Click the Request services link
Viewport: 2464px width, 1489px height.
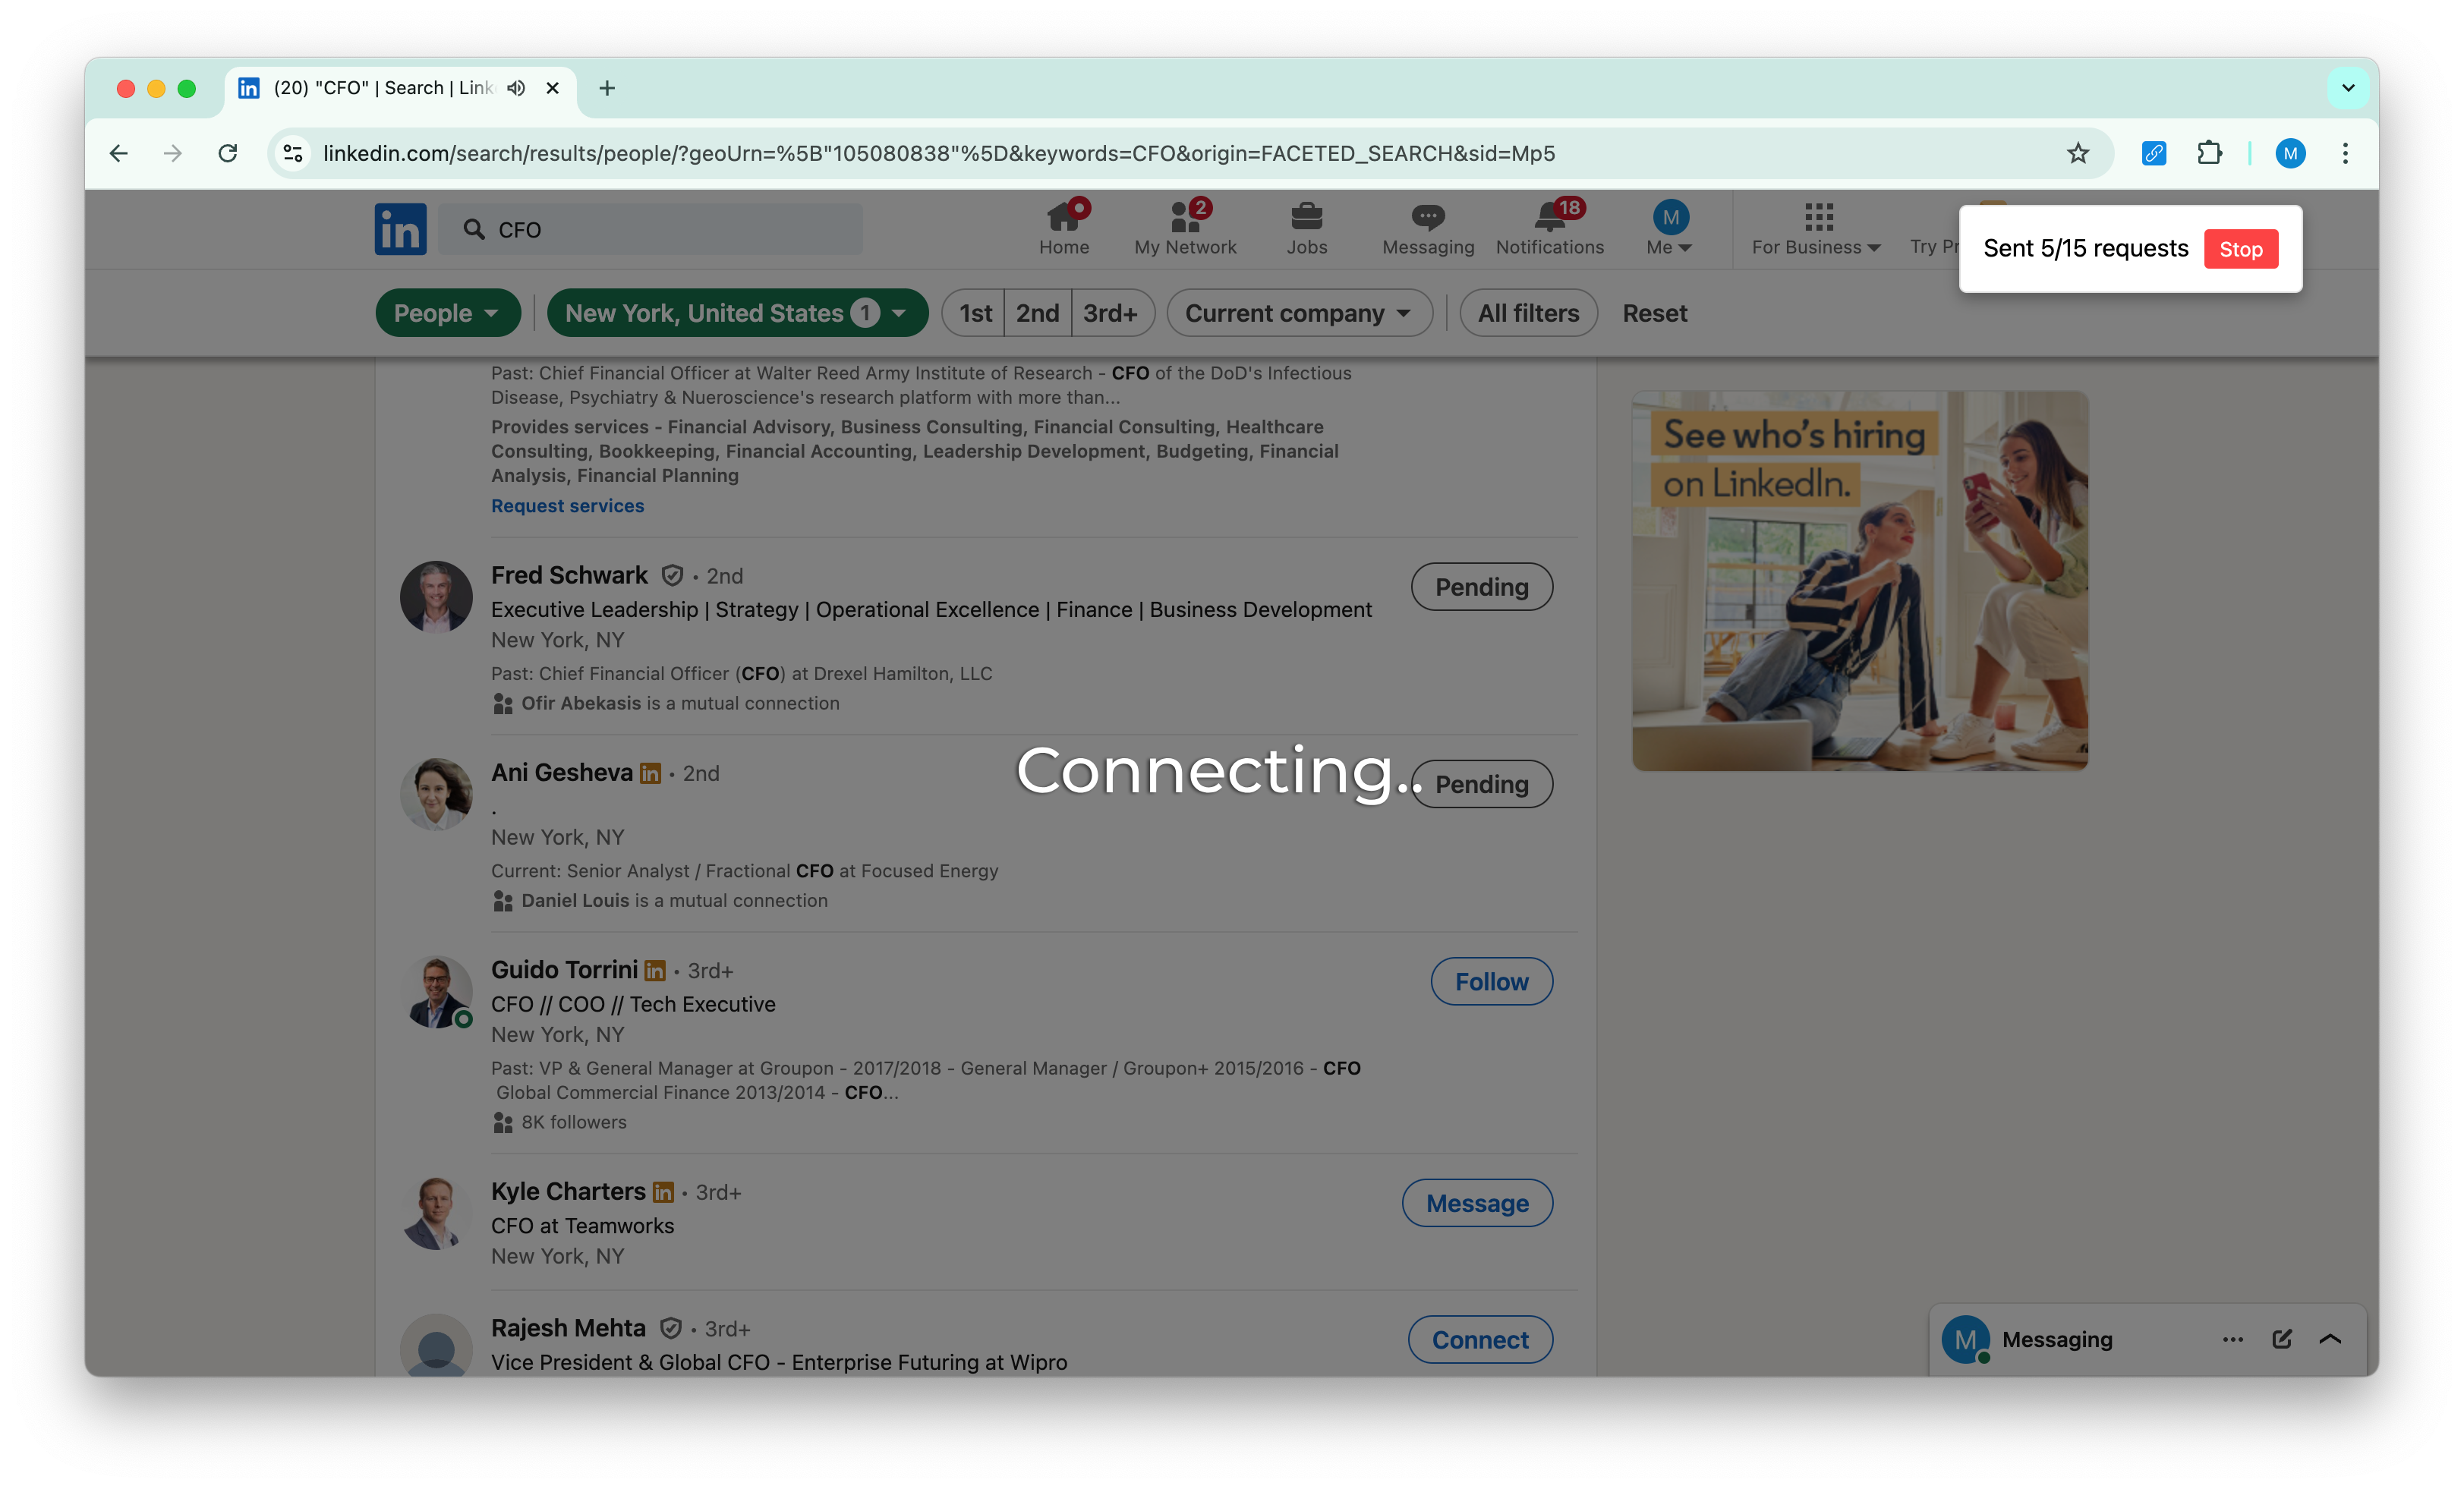click(x=567, y=506)
